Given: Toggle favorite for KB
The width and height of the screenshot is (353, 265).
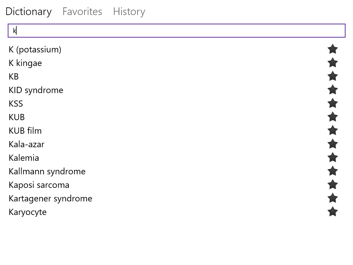Looking at the screenshot, I should tap(332, 76).
